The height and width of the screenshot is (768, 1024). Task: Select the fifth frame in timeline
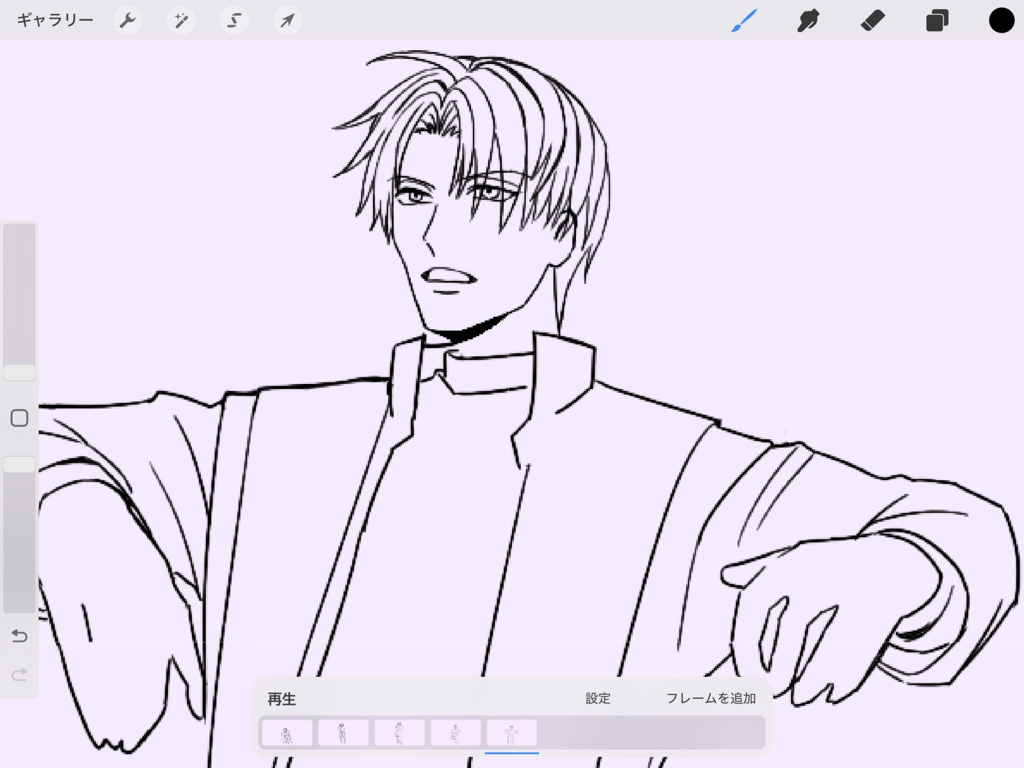click(x=511, y=733)
